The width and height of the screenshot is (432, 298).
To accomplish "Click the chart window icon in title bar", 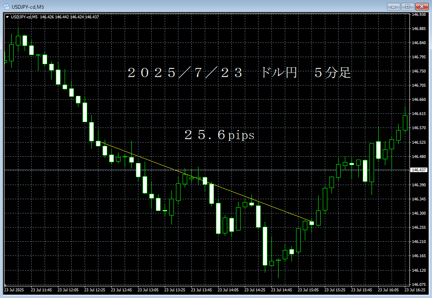I will tap(7, 7).
